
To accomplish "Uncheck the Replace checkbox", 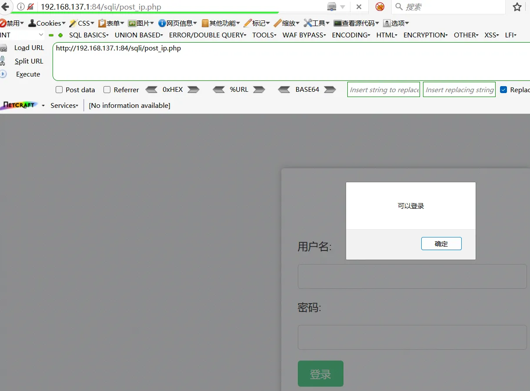I will (x=503, y=90).
